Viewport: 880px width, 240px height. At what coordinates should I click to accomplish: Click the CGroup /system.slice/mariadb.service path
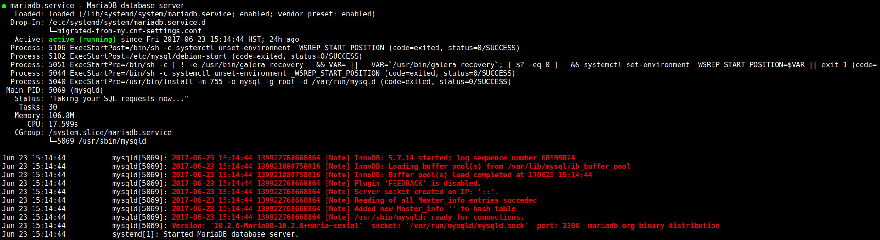coord(110,133)
